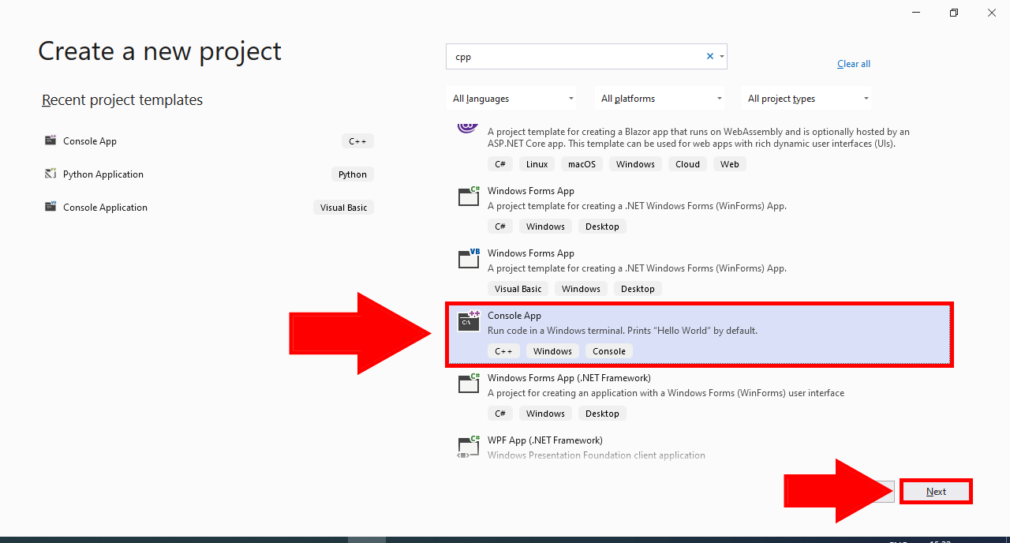
Task: Clear the search box with X icon
Action: [709, 56]
